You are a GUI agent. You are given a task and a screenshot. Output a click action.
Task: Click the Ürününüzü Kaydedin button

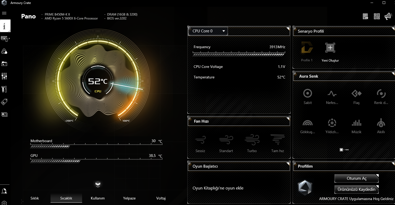pyautogui.click(x=357, y=189)
